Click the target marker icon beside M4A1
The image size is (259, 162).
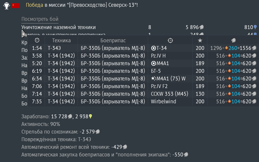point(154,63)
